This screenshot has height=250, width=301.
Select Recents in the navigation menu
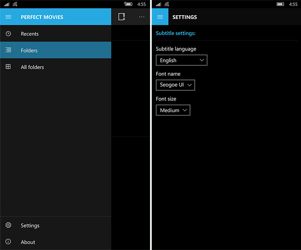30,34
